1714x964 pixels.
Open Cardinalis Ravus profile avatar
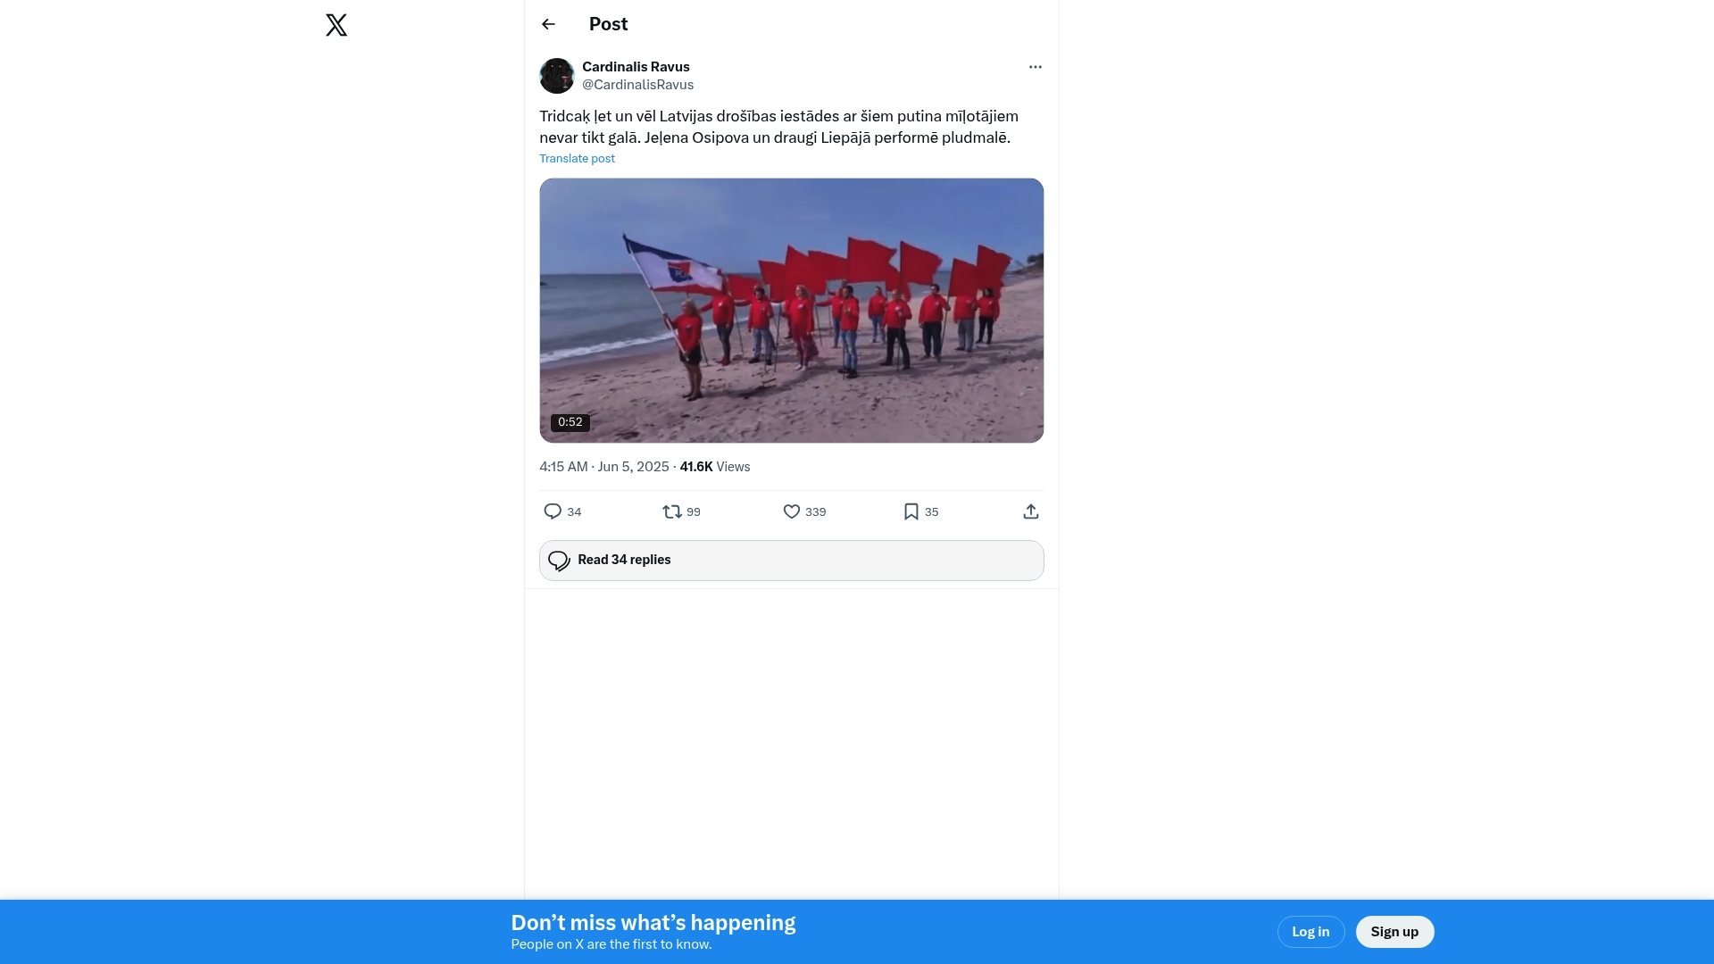tap(557, 76)
